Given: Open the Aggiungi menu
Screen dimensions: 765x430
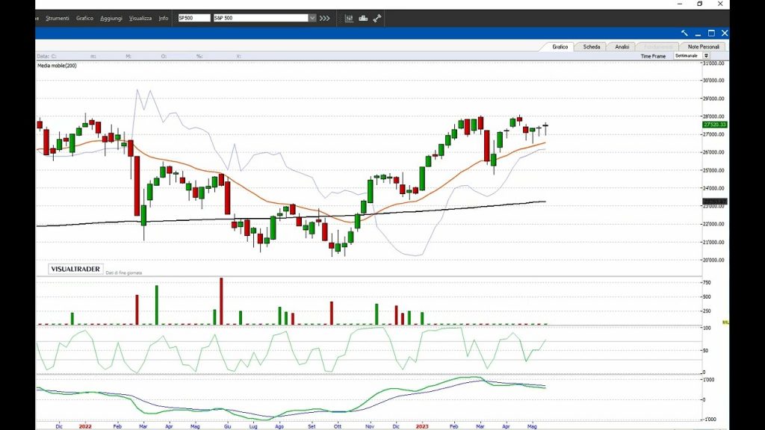Looking at the screenshot, I should point(111,18).
